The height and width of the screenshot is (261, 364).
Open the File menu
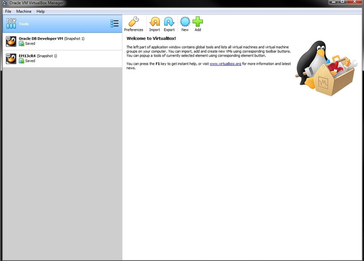coord(8,11)
